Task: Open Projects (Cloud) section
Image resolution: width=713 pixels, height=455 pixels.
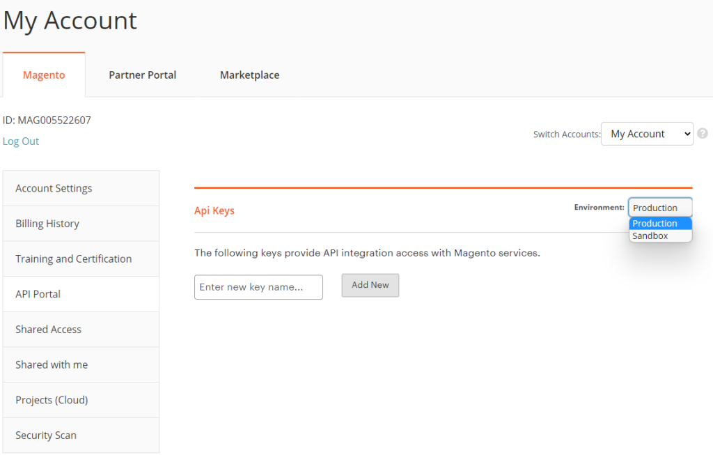Action: [81, 400]
